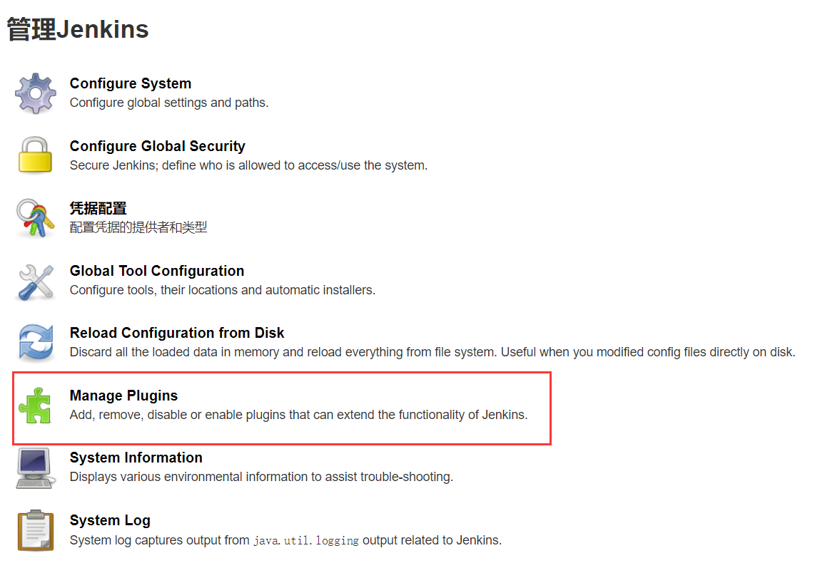Click the yellow padlock security icon
This screenshot has width=825, height=563.
pos(35,155)
